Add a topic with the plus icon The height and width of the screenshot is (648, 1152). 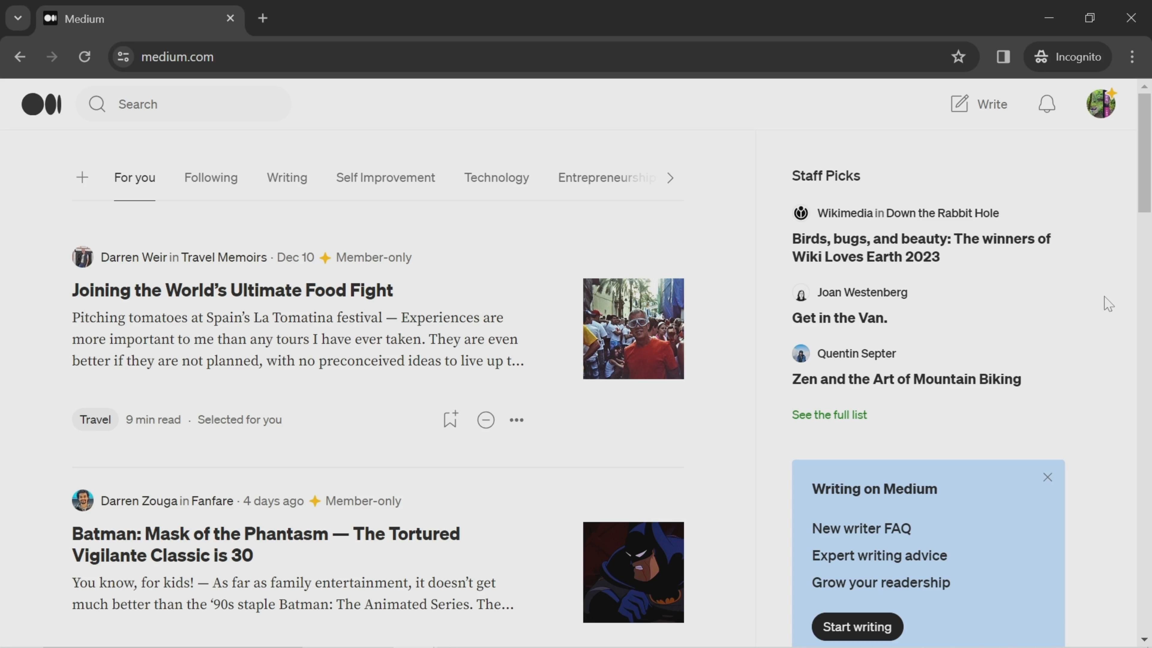point(82,178)
